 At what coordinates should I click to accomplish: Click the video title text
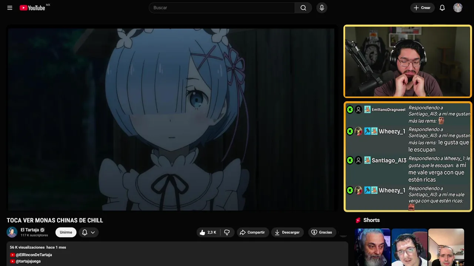tap(55, 221)
